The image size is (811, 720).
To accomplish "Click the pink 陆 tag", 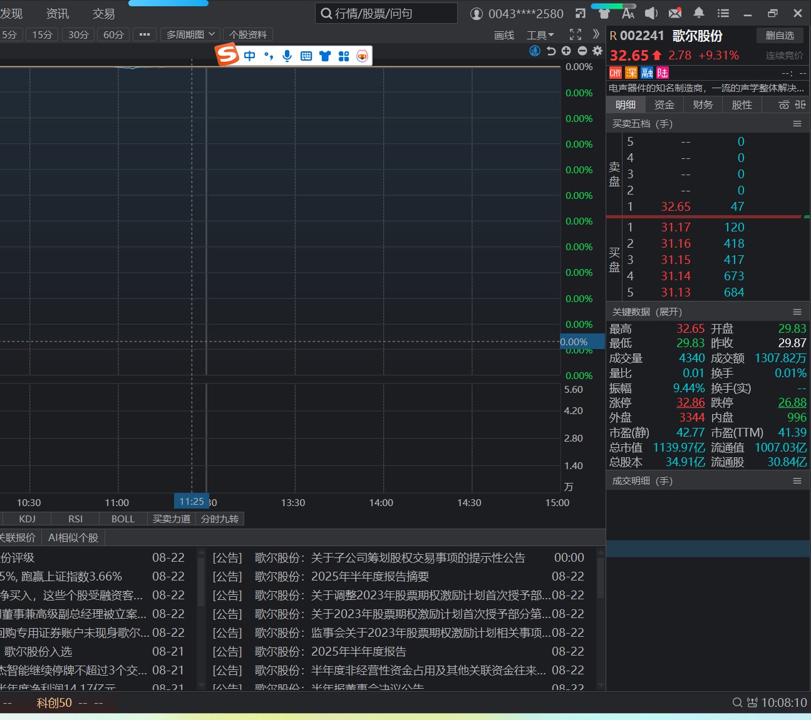I will pyautogui.click(x=663, y=73).
